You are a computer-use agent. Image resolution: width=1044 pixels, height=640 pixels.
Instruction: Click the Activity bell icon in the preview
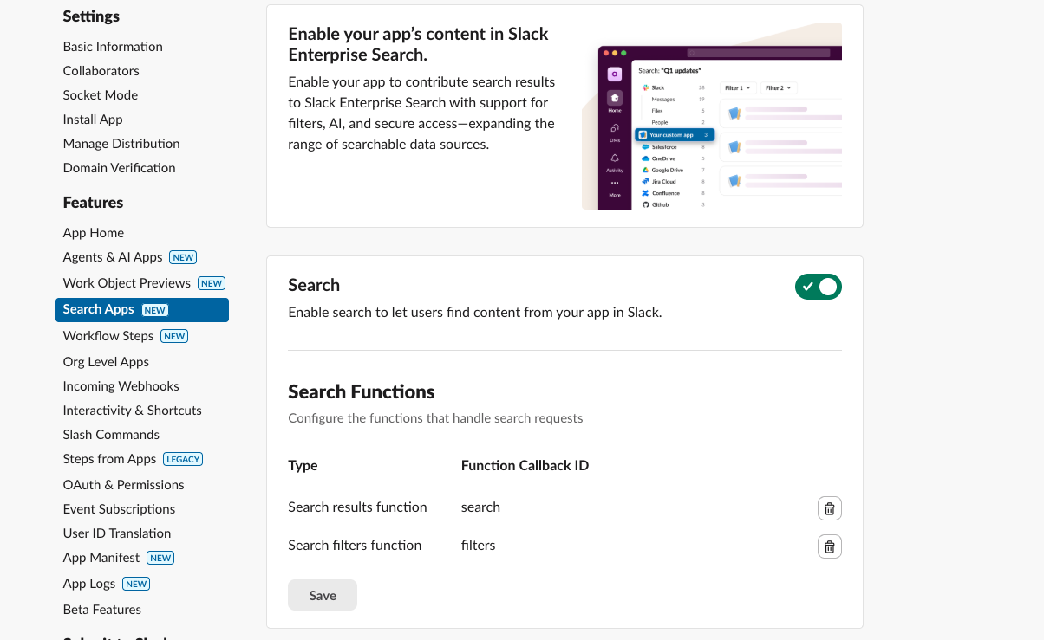[614, 158]
